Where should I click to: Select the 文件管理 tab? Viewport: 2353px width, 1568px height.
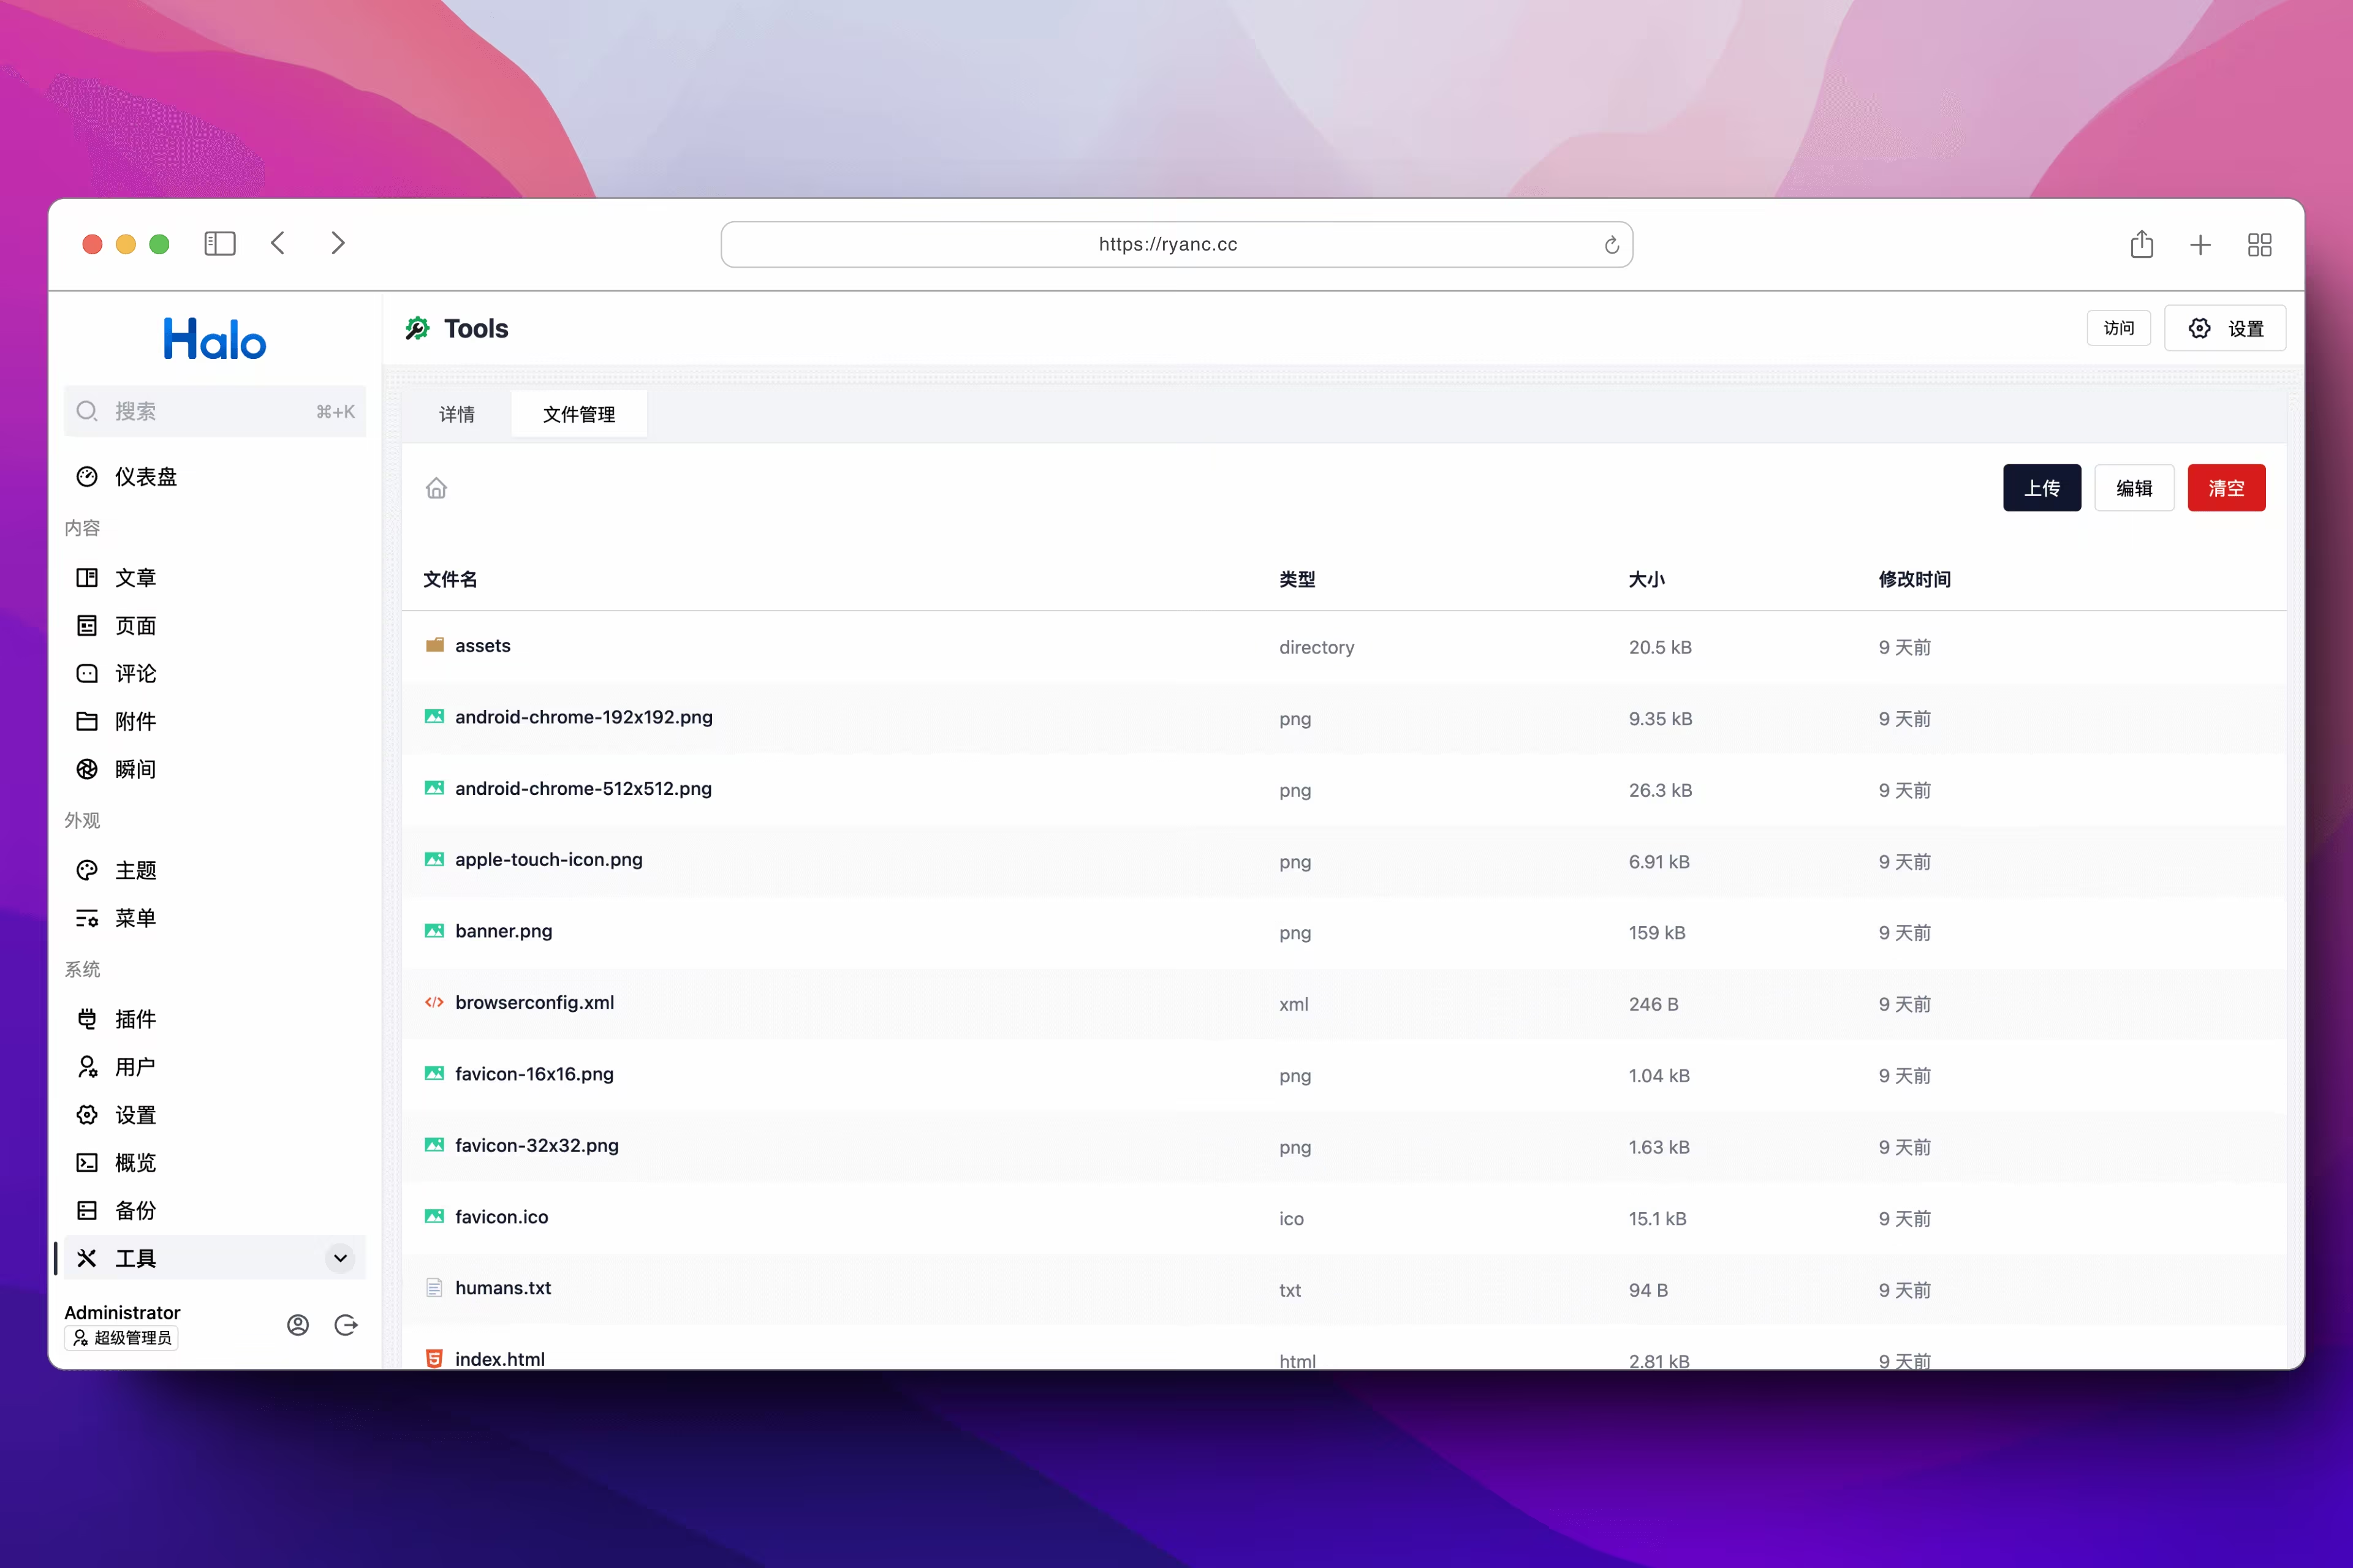[x=578, y=414]
